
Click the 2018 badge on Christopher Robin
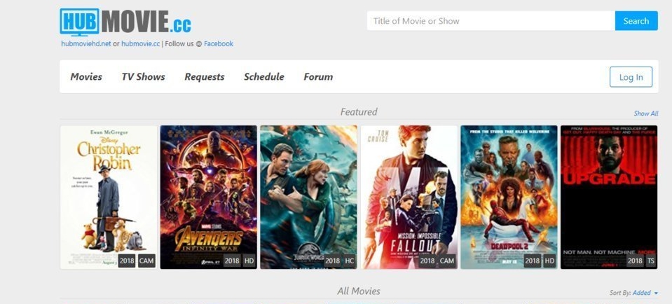pyautogui.click(x=127, y=261)
